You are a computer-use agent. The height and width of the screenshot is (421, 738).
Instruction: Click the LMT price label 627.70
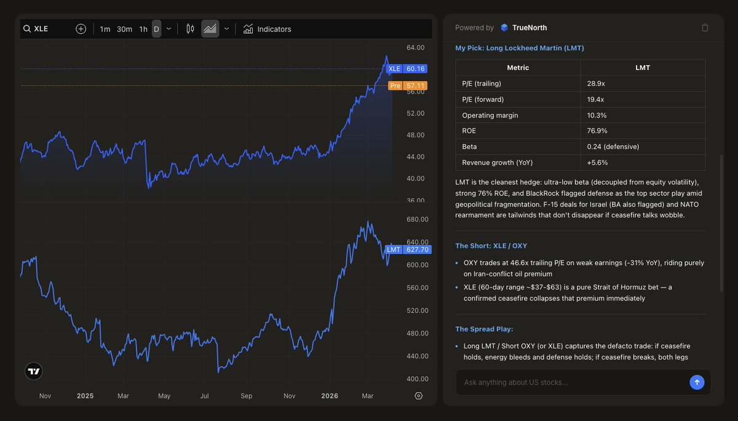408,250
